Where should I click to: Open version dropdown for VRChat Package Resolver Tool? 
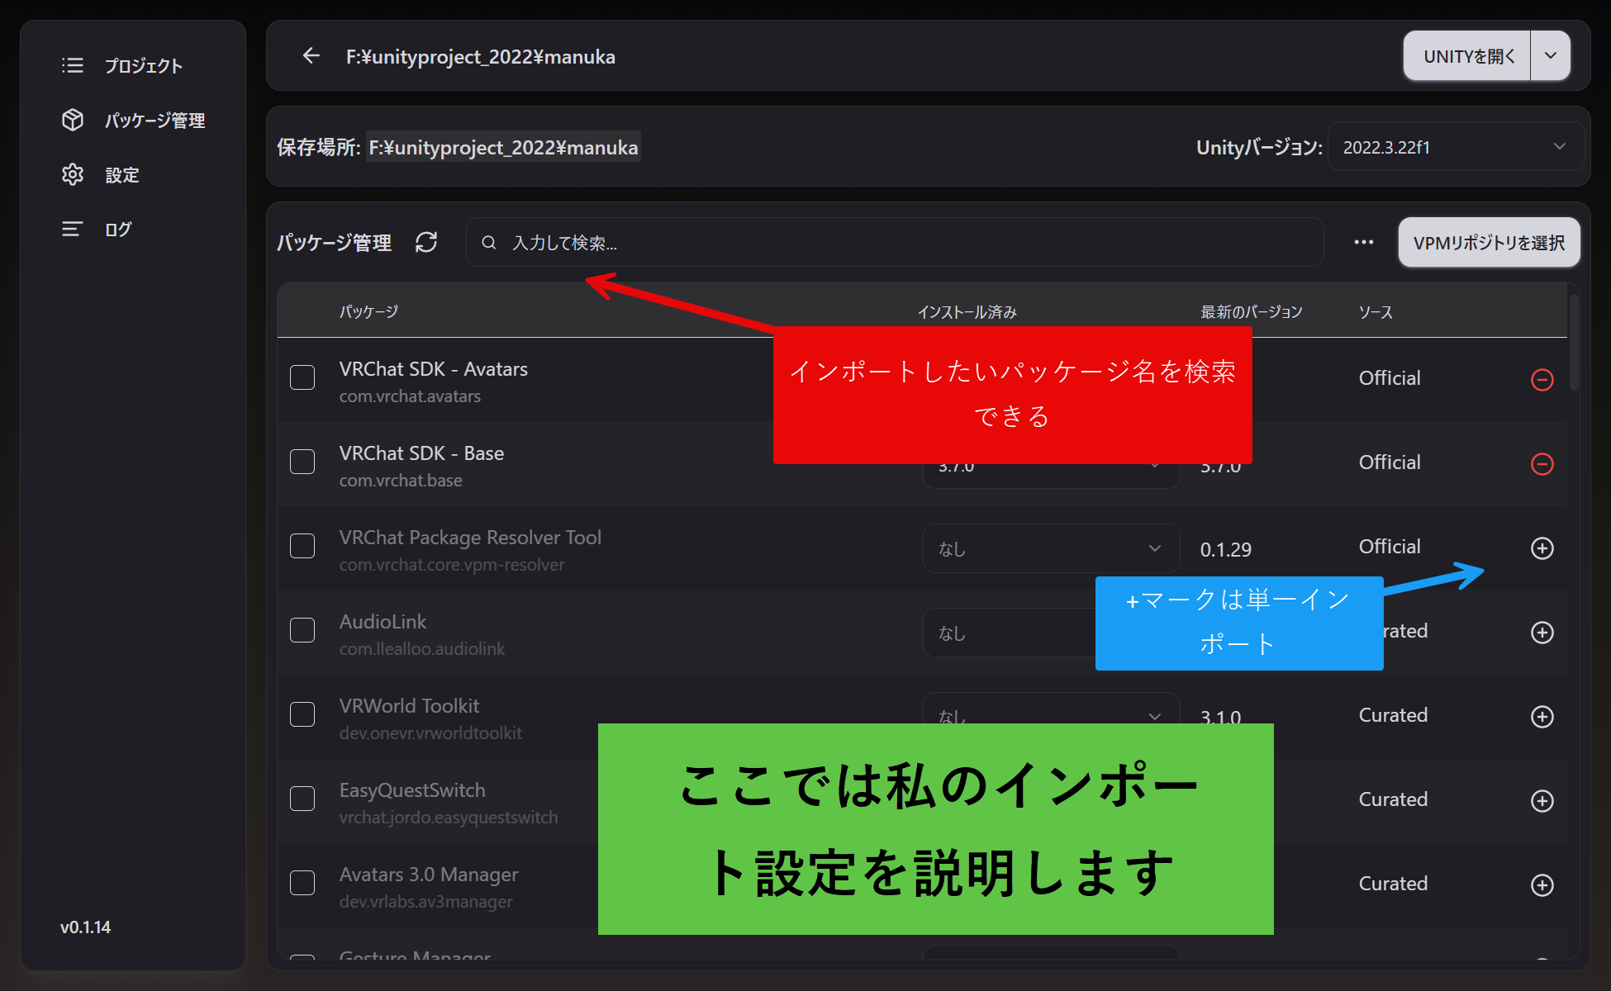pyautogui.click(x=1051, y=548)
